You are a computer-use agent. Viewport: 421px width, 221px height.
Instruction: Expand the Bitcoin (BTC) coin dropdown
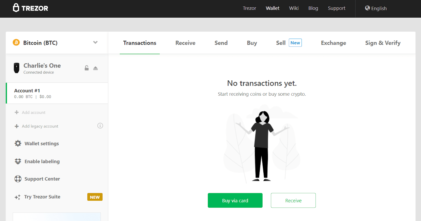point(95,43)
